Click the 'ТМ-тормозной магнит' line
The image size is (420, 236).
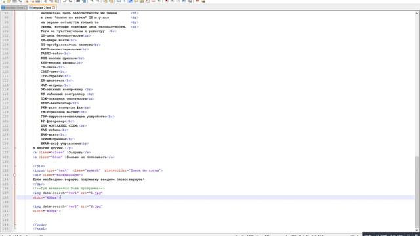click(63, 112)
